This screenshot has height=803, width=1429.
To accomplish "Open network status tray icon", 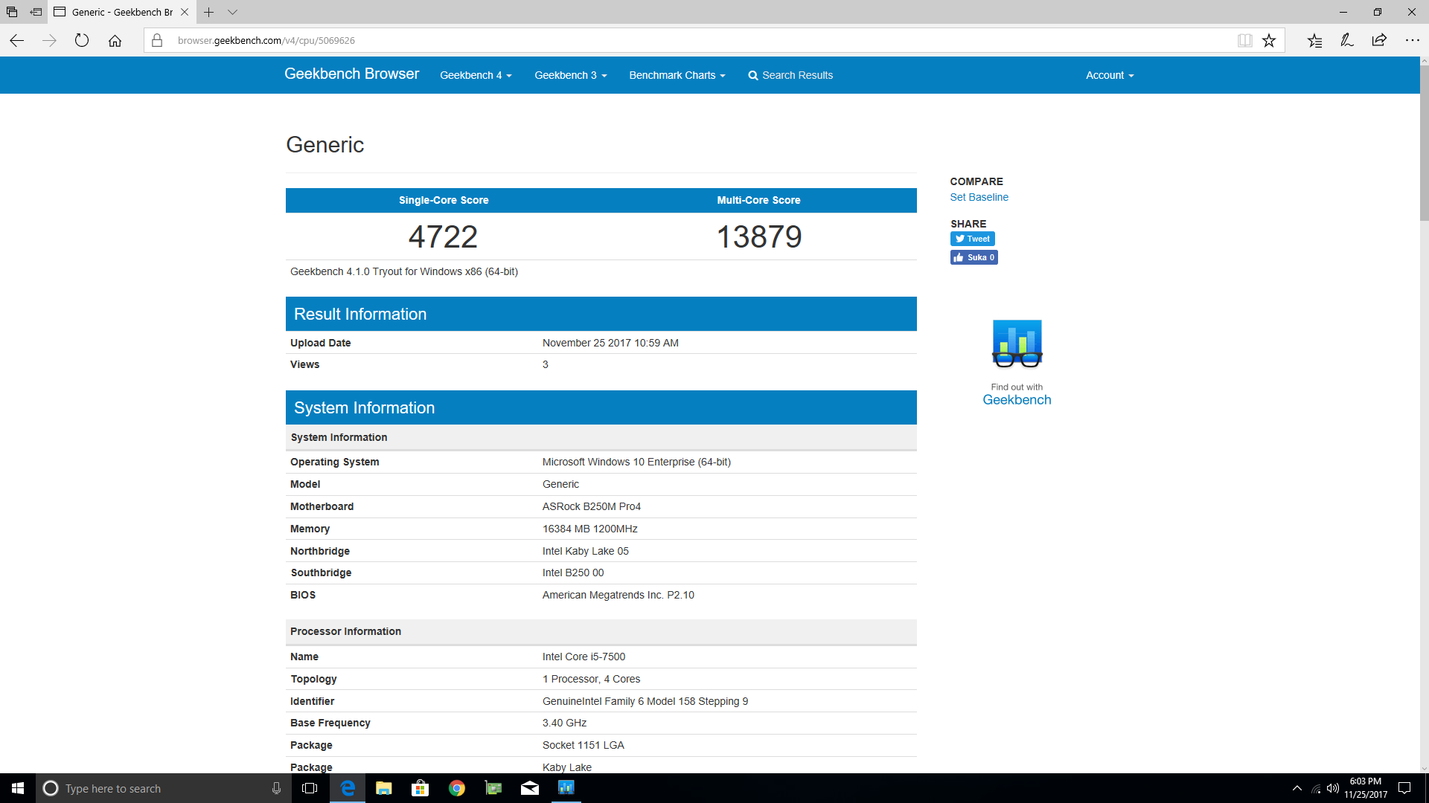I will click(x=1315, y=788).
